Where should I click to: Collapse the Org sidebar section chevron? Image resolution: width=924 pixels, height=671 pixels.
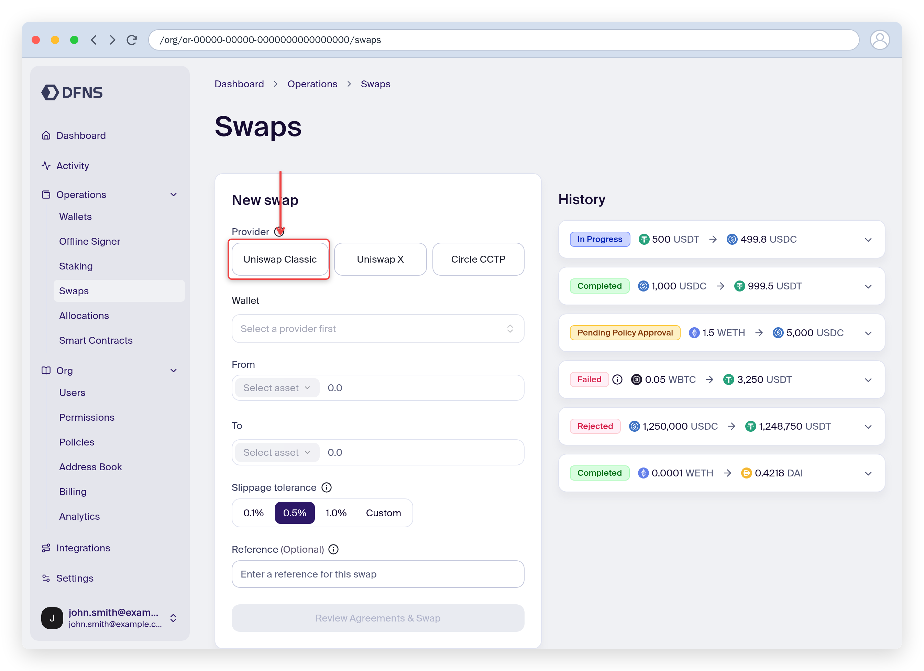point(174,370)
